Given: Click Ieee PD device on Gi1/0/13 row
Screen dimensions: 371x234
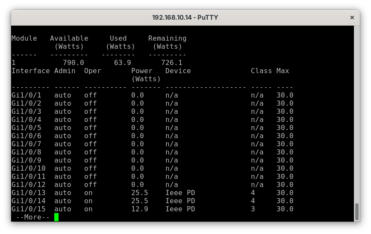Looking at the screenshot, I should [180, 193].
